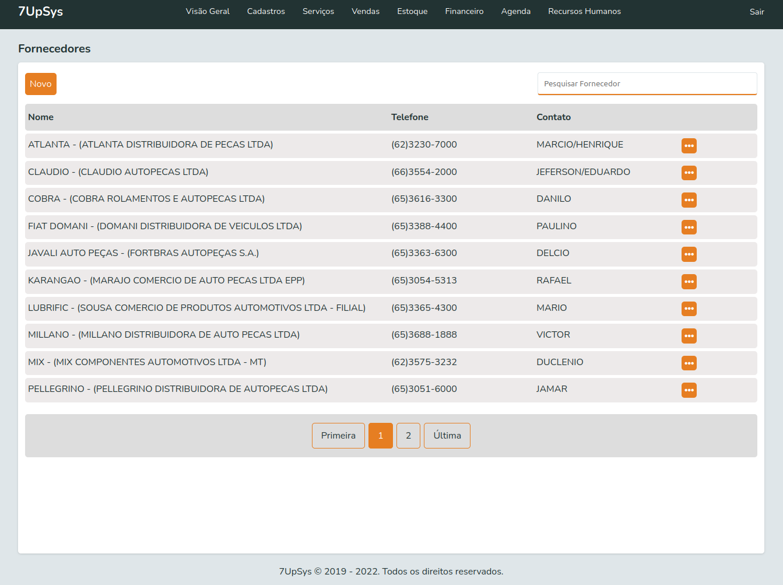Select the ATLANTA DISTRIBUIDORA DE PECAS name

(150, 145)
